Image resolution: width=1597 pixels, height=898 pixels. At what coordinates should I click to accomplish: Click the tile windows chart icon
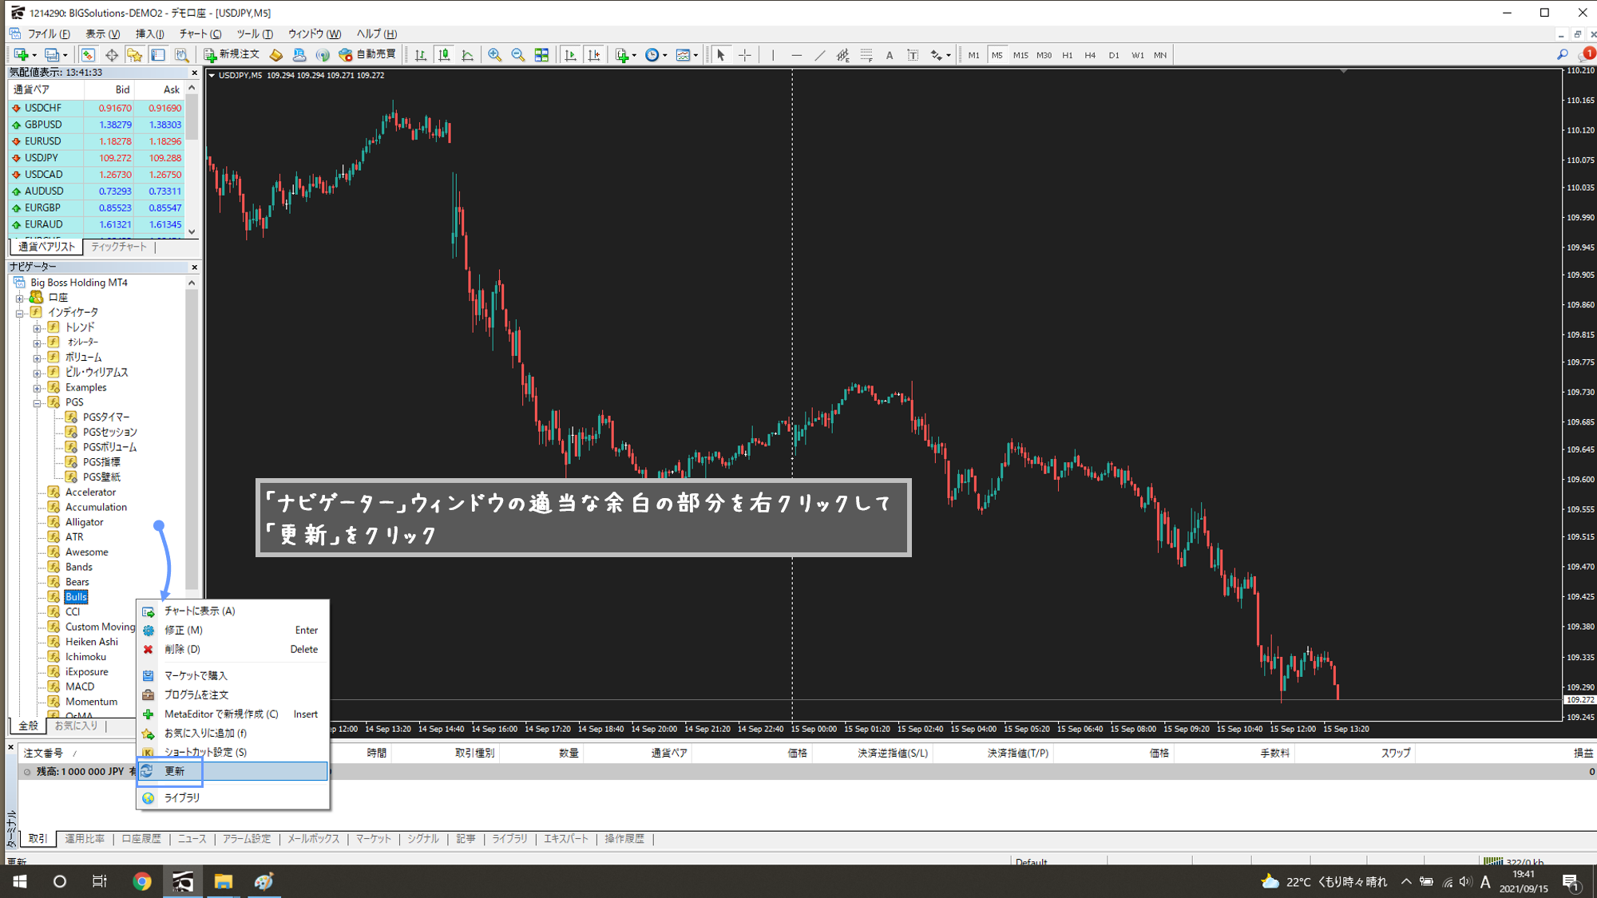pos(541,55)
